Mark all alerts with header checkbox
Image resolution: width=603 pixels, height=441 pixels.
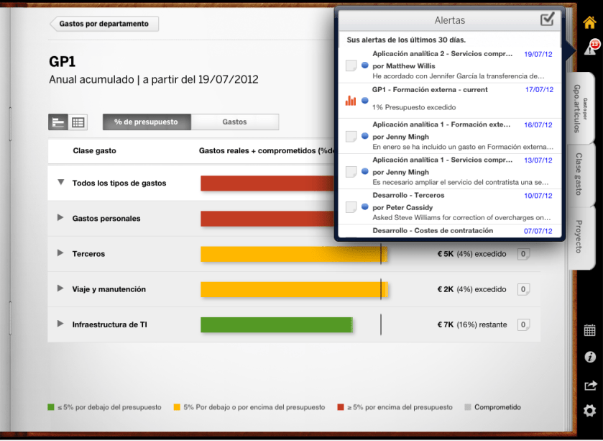548,19
